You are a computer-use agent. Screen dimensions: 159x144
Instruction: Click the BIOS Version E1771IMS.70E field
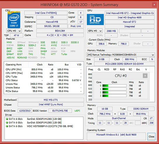pos(60,111)
